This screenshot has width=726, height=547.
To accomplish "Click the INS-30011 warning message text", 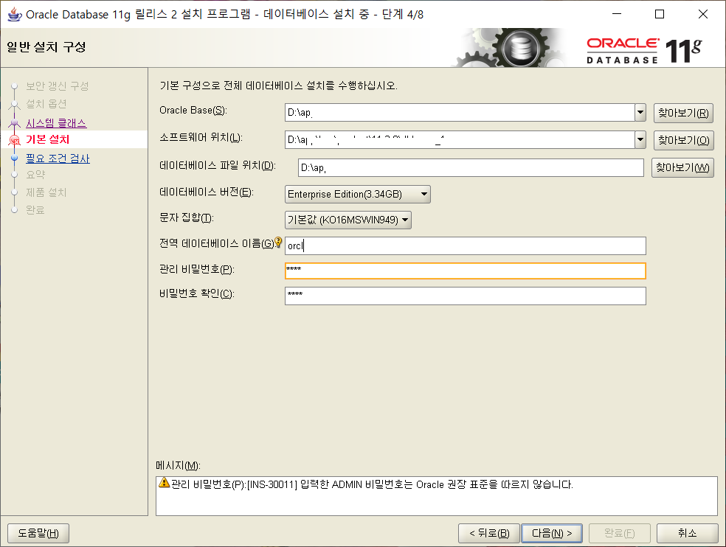I will pos(373,484).
